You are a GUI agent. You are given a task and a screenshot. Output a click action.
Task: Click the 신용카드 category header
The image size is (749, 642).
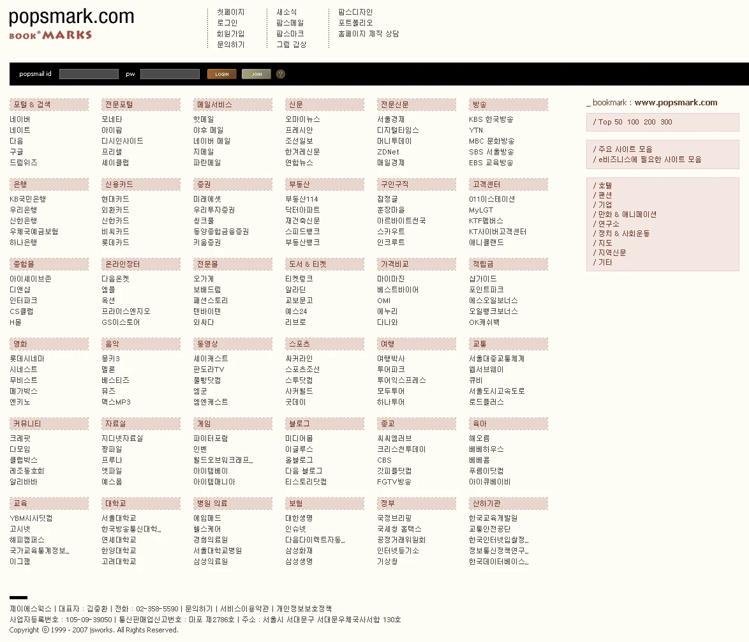[x=119, y=184]
